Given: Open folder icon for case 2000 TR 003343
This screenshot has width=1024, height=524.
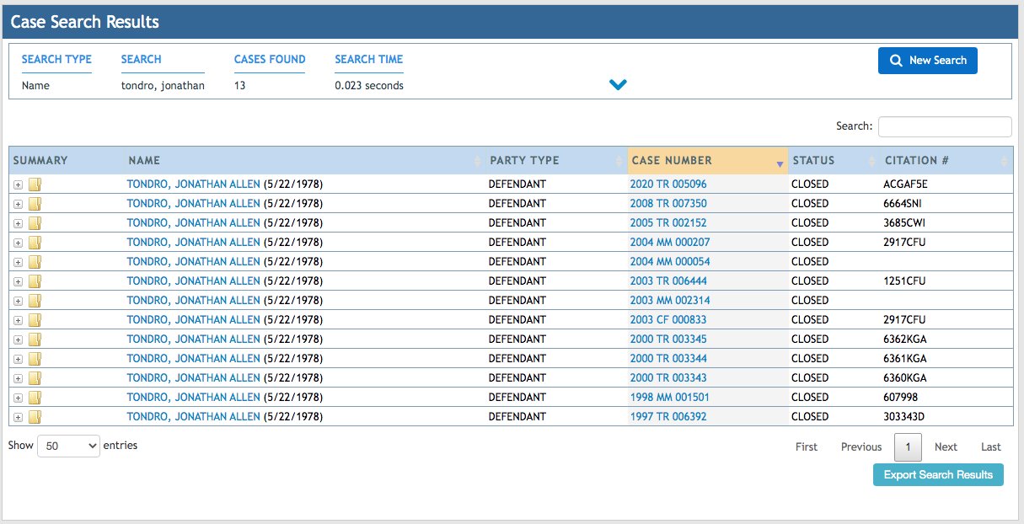Looking at the screenshot, I should [35, 377].
